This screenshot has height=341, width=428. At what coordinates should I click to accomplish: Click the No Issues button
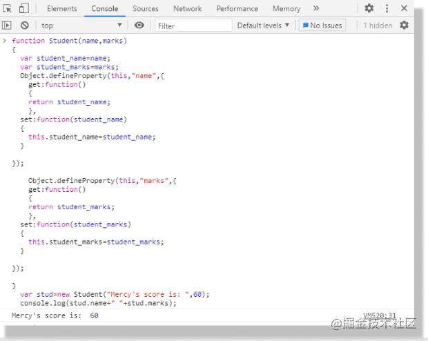pos(322,26)
